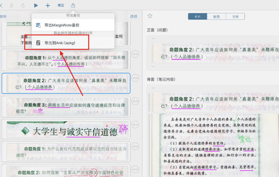This screenshot has height=177, width=279.
Task: Open the 排序 sort option
Action: coord(3,17)
